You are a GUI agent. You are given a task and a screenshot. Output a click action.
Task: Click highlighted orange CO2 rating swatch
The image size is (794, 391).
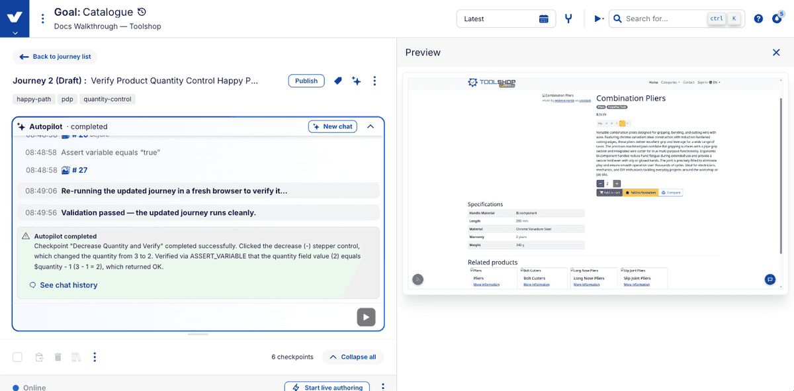click(x=623, y=123)
